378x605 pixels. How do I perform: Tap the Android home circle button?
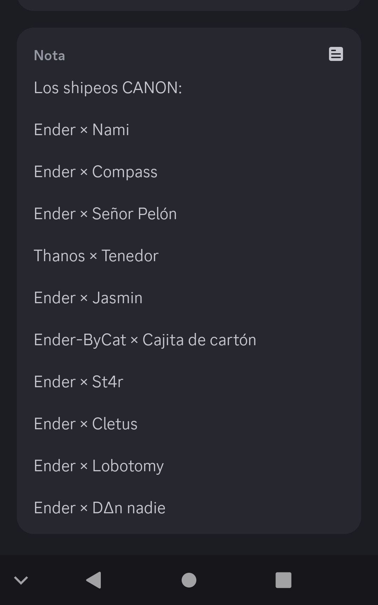[x=189, y=580]
